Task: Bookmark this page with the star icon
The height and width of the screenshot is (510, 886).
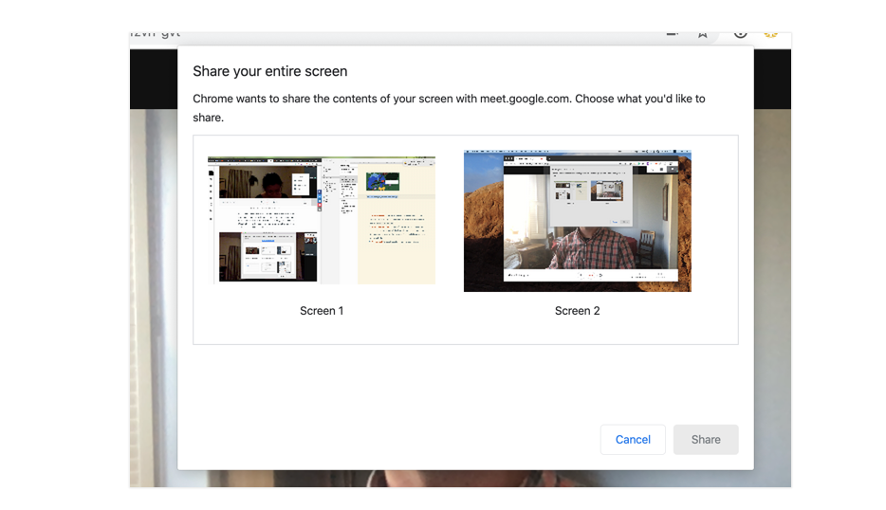Action: [x=703, y=34]
